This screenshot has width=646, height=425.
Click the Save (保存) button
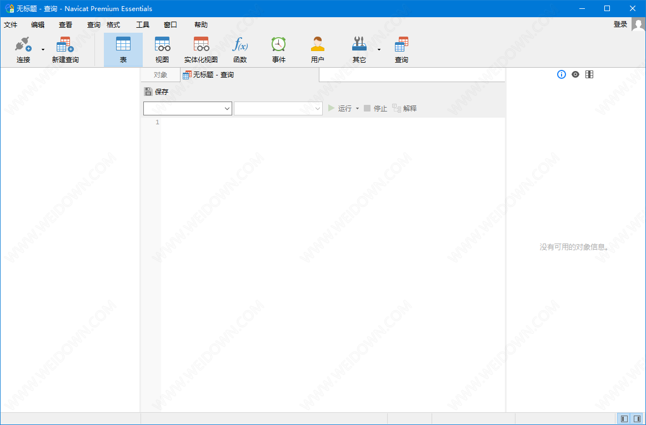[x=156, y=92]
